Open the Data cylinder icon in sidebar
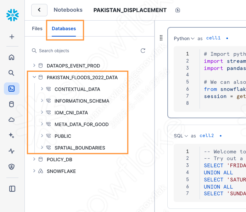The height and width of the screenshot is (212, 246). pos(11,104)
